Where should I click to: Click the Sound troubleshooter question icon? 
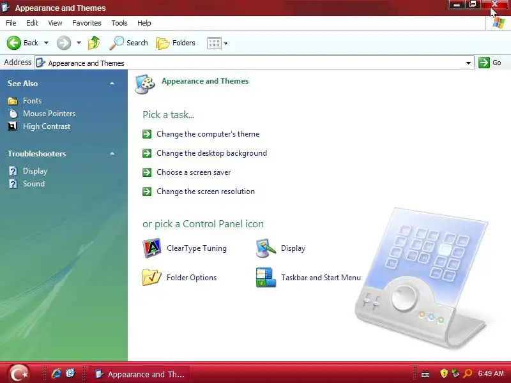(13, 184)
